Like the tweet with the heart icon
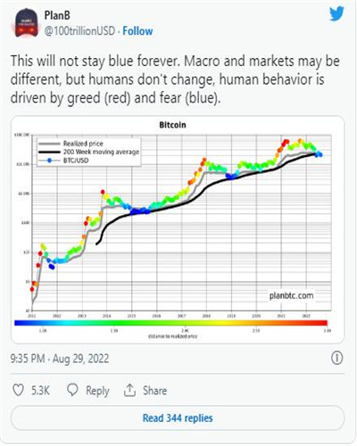 click(x=18, y=390)
